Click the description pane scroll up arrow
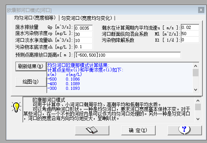 click(x=198, y=101)
